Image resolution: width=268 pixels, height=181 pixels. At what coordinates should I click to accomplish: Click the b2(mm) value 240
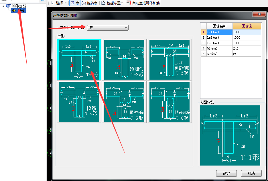point(247,54)
